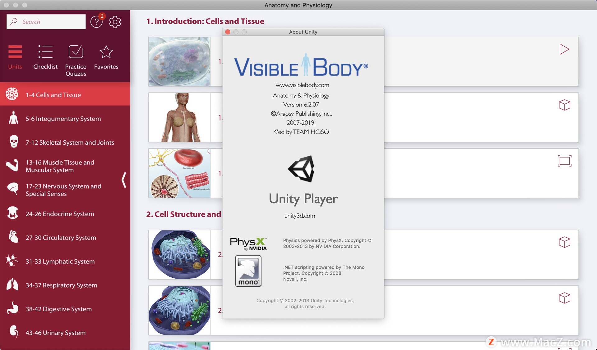Click the Lymphatic System icon

pyautogui.click(x=12, y=260)
